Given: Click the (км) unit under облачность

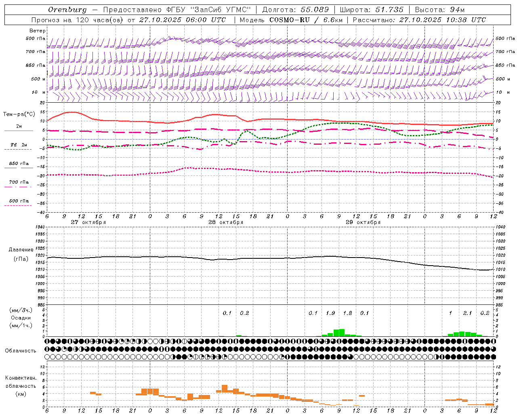Looking at the screenshot, I should coord(21,394).
